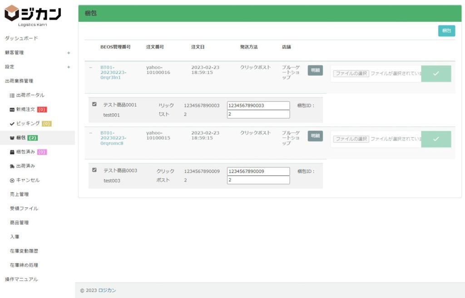The height and width of the screenshot is (298, 465).
Task: Click green checkmark button for order yahoo-10100016
Action: coord(436,73)
